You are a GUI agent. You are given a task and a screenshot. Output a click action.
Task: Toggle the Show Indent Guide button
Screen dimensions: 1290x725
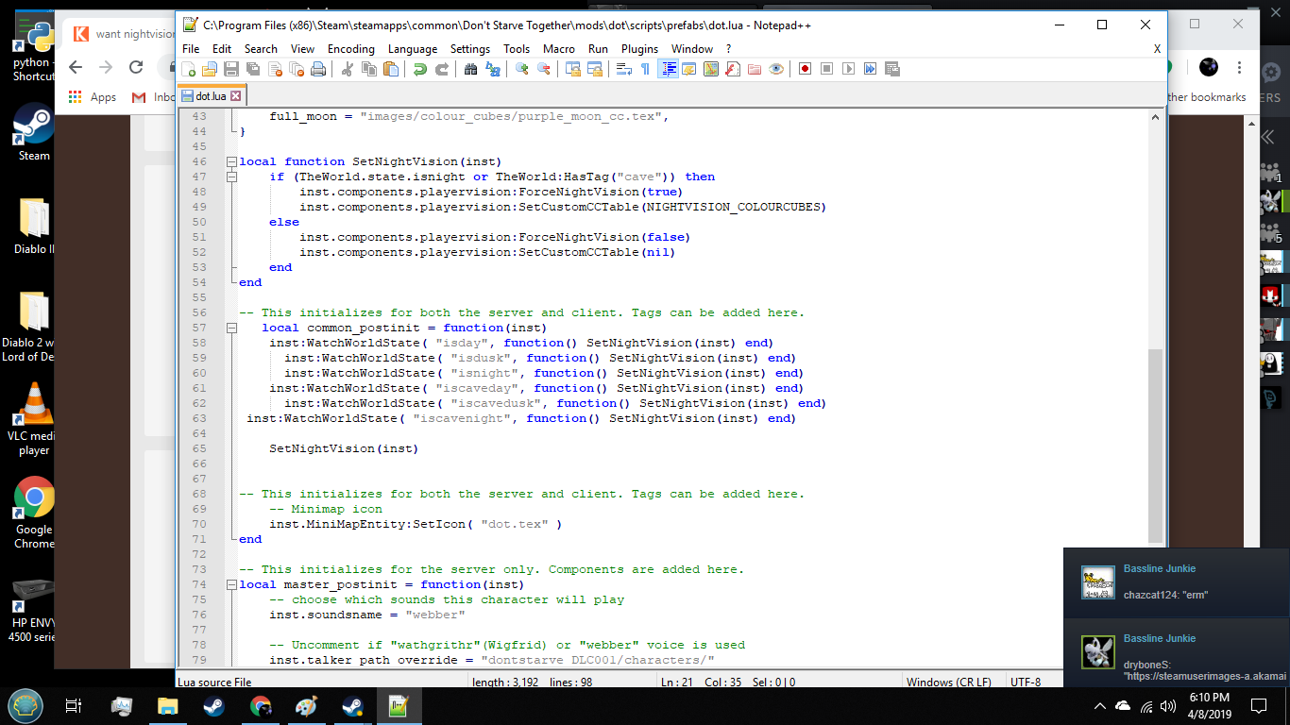coord(669,69)
